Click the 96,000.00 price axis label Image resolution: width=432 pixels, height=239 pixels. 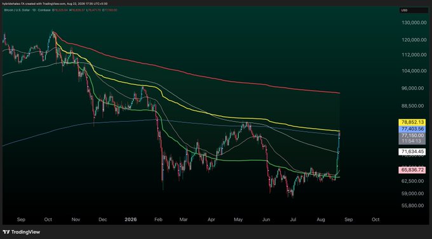[412, 88]
